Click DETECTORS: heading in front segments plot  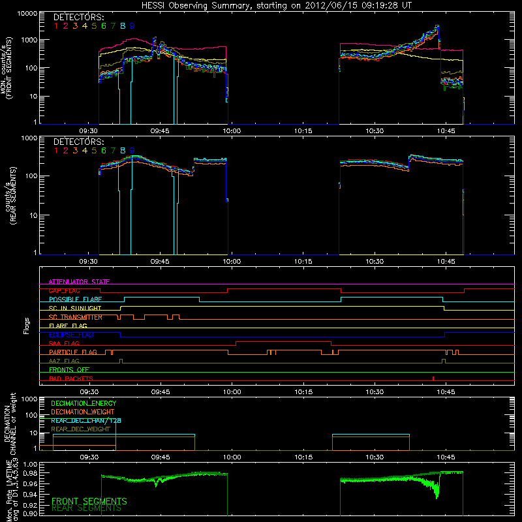pyautogui.click(x=78, y=17)
